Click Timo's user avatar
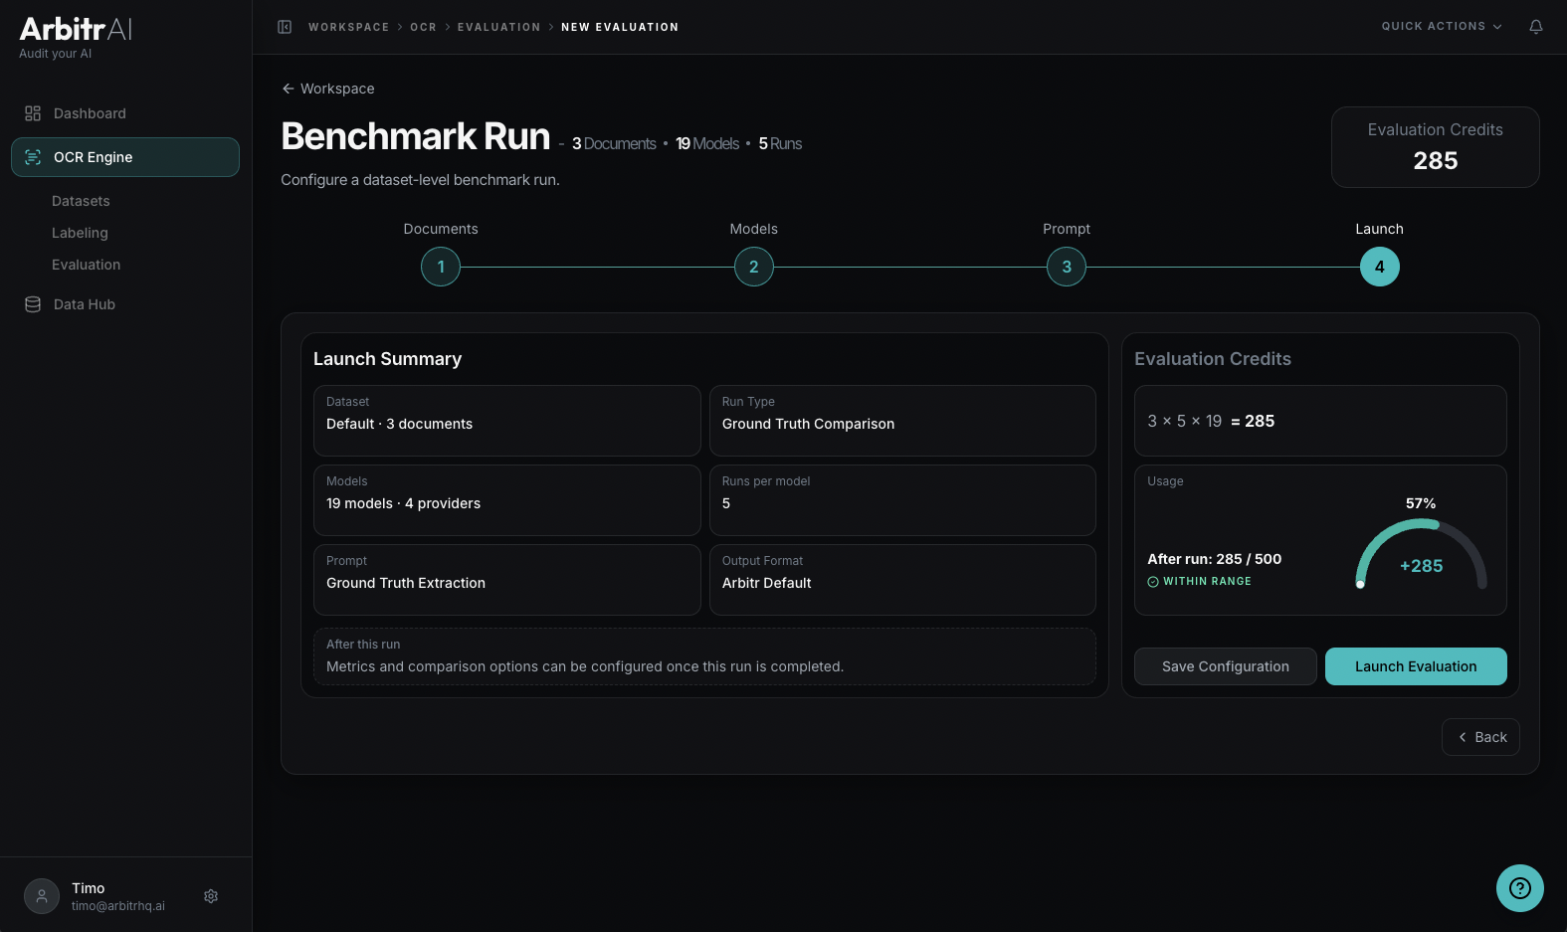This screenshot has width=1567, height=932. click(42, 896)
